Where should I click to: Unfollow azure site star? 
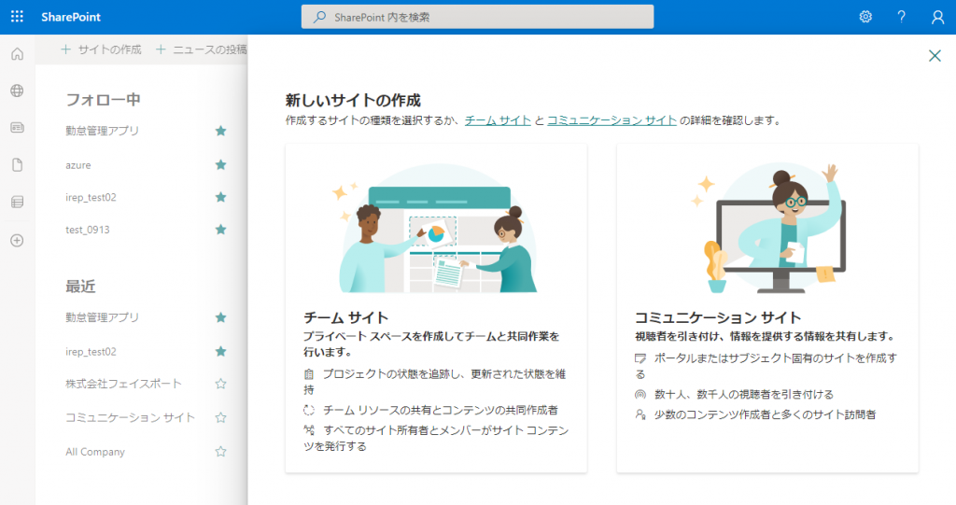coord(220,164)
